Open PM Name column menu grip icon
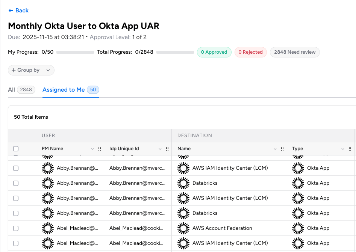The image size is (356, 252). [x=100, y=149]
